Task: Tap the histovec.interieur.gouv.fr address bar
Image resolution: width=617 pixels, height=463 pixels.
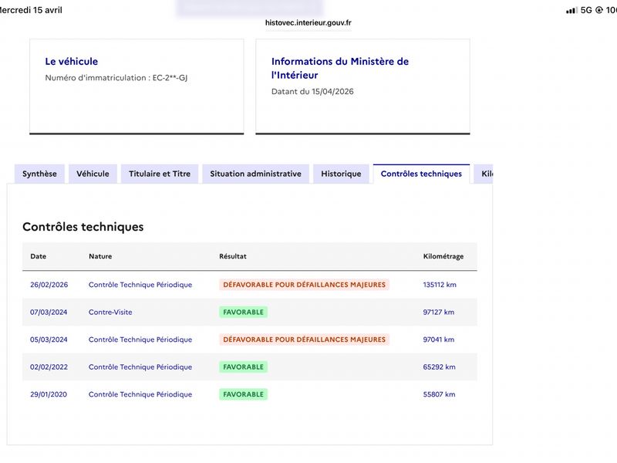Action: point(308,23)
